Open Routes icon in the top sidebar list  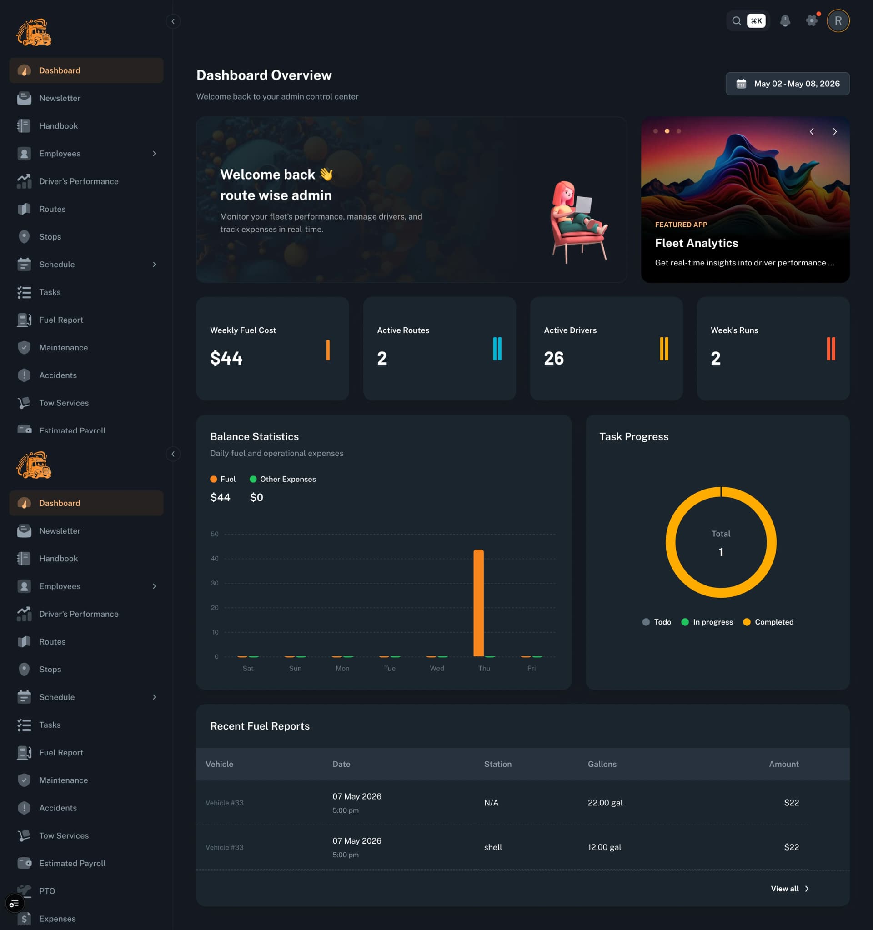point(25,209)
